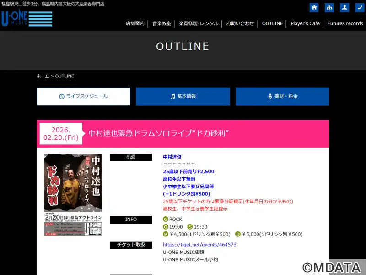Switch to 基本情報 tab
This screenshot has width=366, height=275.
pos(183,96)
